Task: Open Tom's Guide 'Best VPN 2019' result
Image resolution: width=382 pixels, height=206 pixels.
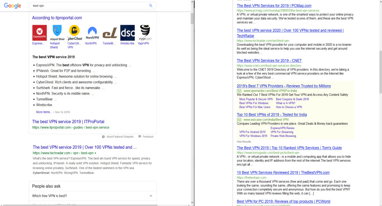Action: 289,148
